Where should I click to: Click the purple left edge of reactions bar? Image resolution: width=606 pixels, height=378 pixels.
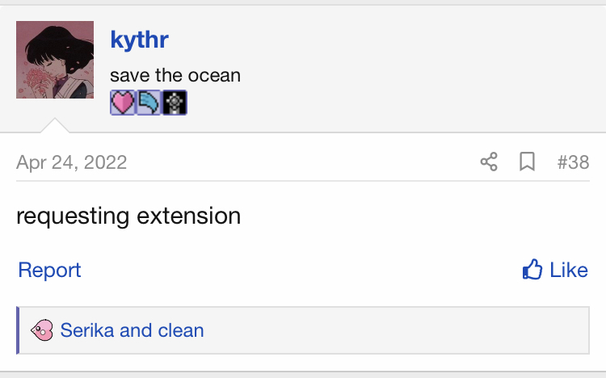coord(18,330)
